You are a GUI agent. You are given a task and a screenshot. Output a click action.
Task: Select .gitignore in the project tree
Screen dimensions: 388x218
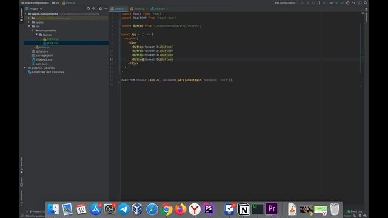pos(40,51)
